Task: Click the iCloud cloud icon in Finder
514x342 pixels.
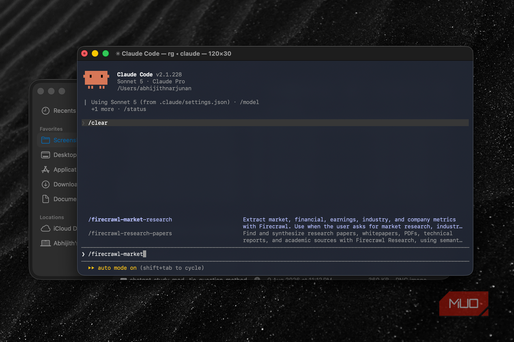Action: pyautogui.click(x=46, y=229)
